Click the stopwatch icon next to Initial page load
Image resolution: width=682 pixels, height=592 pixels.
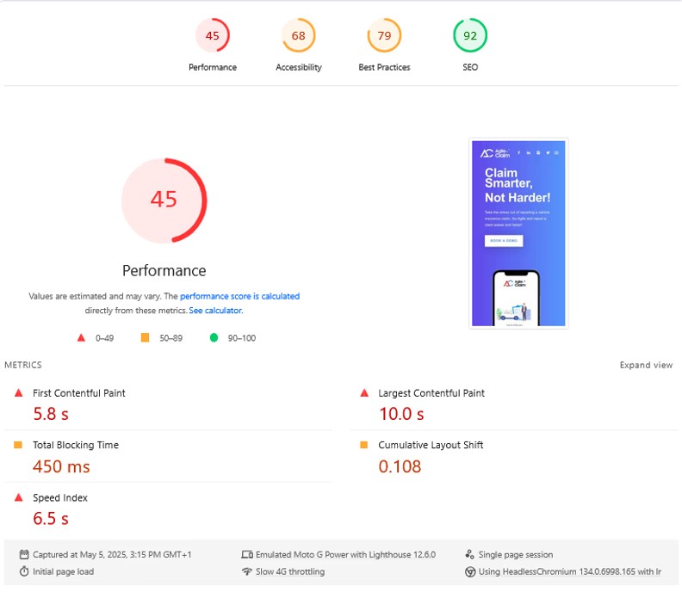[x=24, y=571]
